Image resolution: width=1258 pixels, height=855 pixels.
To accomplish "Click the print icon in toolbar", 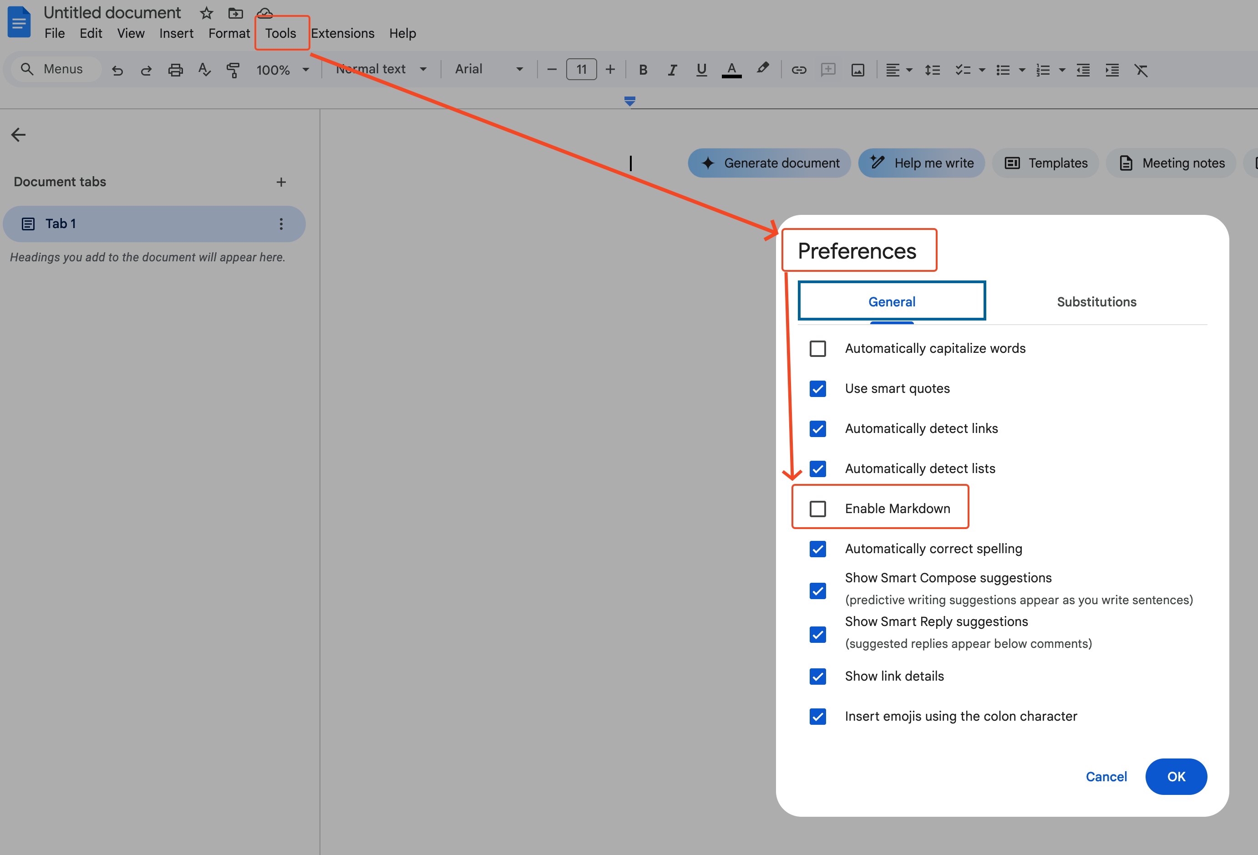I will [x=175, y=70].
